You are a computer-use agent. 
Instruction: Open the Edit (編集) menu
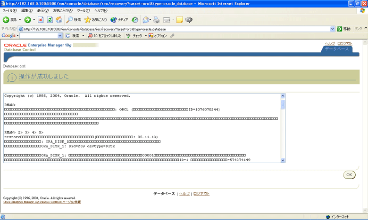(x=27, y=10)
